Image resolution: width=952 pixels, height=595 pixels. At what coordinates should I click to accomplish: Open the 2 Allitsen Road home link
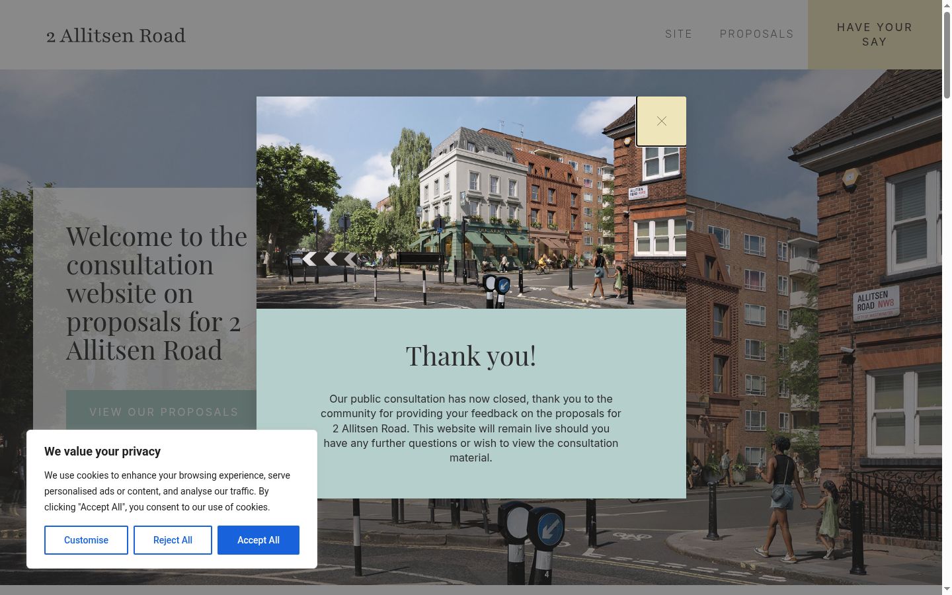click(x=116, y=35)
